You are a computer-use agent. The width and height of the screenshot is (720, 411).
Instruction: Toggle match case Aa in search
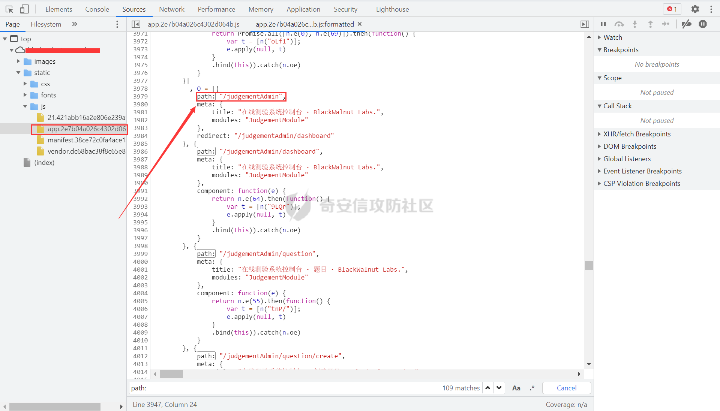(516, 388)
